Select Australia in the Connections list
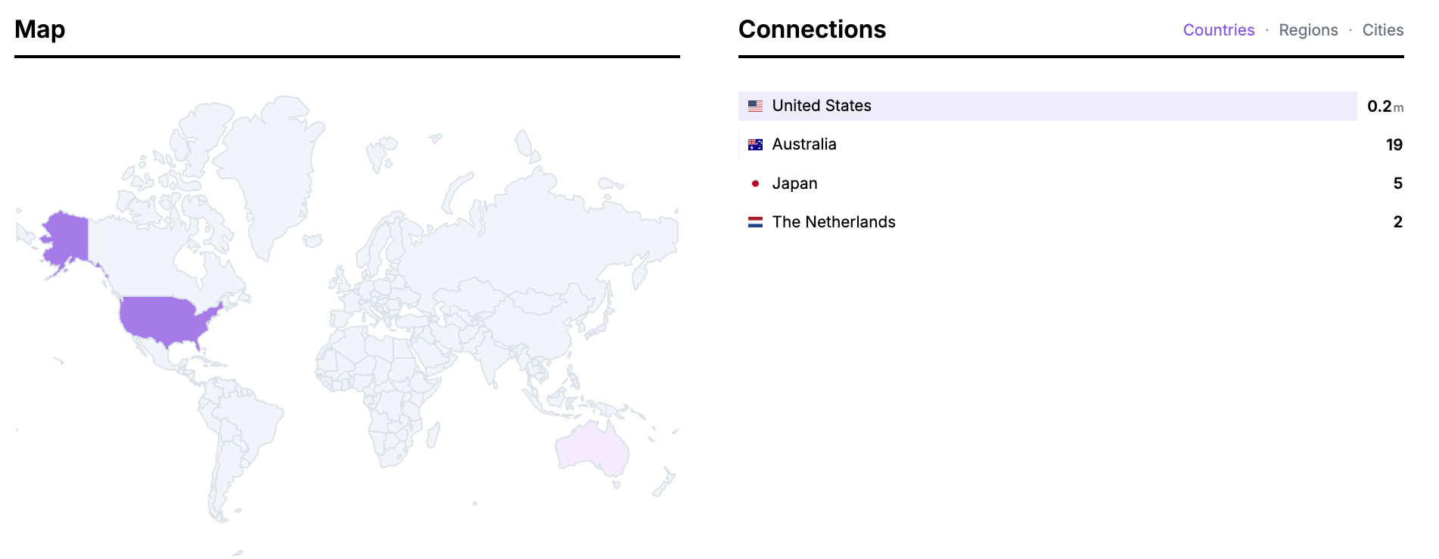1439x559 pixels. 984,144
